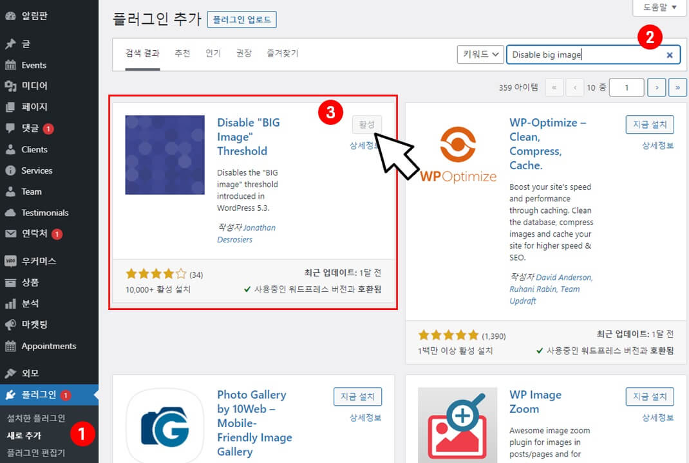
Task: Open 상세정보 for WP Image Zoom
Action: pos(658,418)
